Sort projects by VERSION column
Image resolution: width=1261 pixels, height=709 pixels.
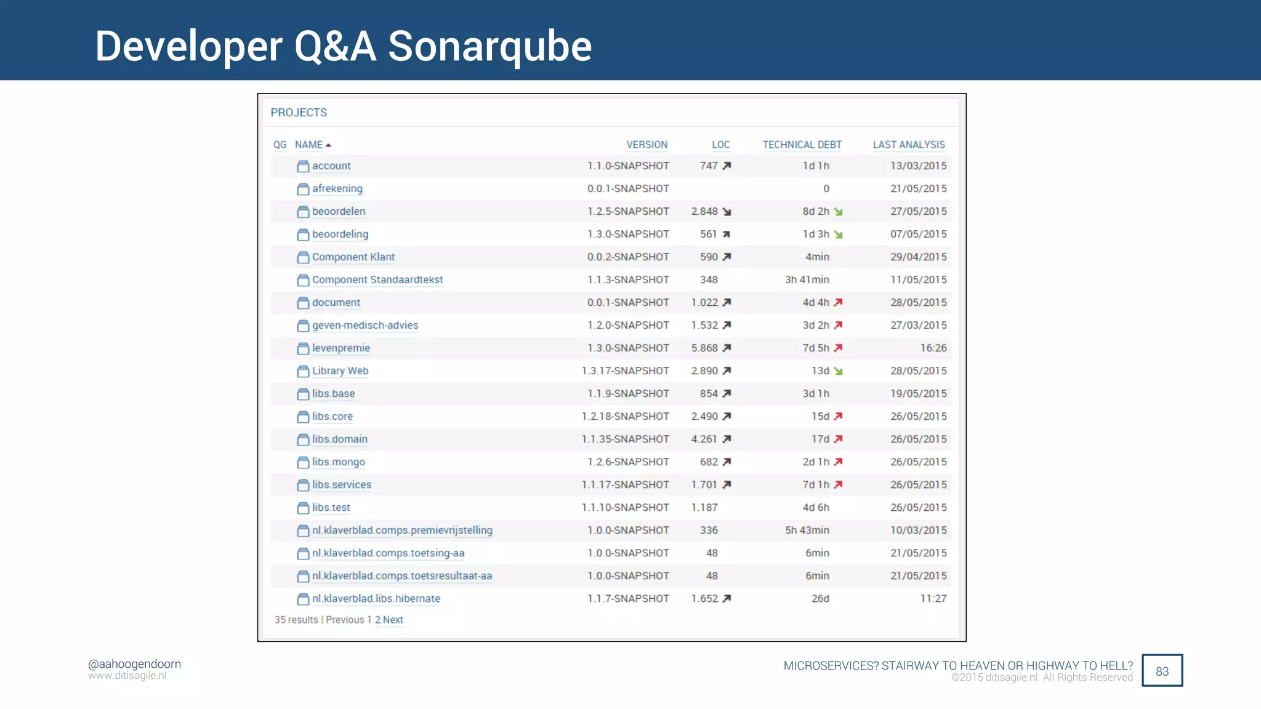tap(647, 145)
